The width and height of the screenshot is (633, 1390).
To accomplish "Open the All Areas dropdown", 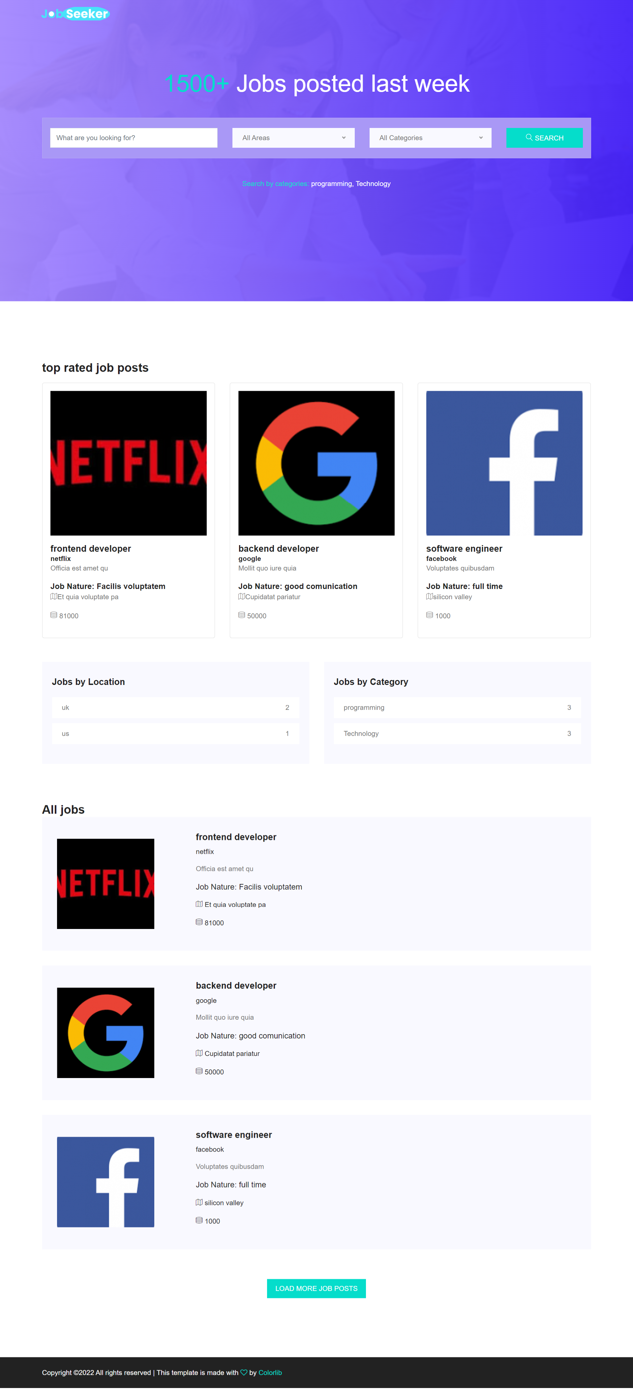I will point(293,138).
